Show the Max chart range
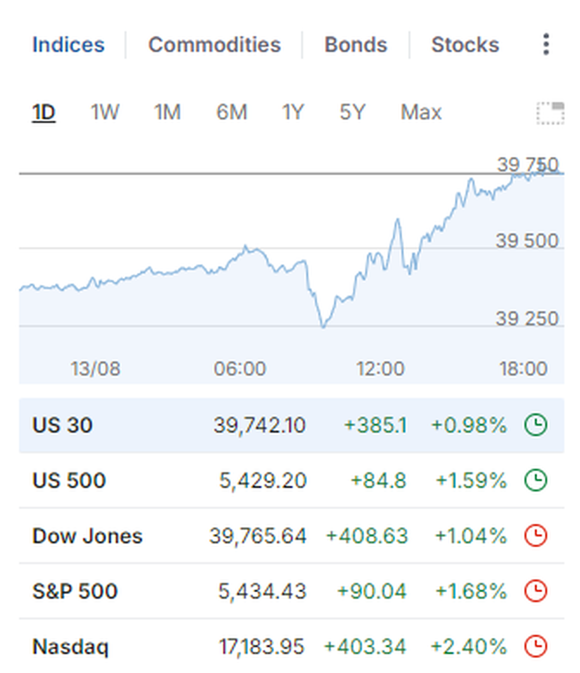580x673 pixels. [421, 113]
